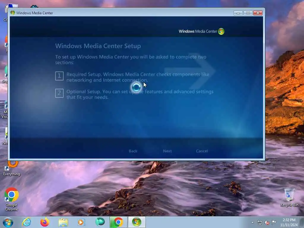Select the step 1 Required Setup box
The image size is (304, 228).
[59, 76]
